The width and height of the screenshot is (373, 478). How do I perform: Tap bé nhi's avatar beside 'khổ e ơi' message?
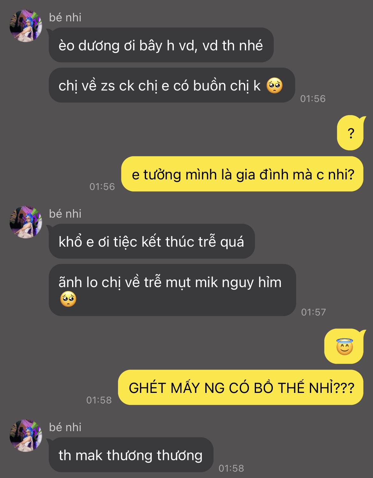point(26,222)
